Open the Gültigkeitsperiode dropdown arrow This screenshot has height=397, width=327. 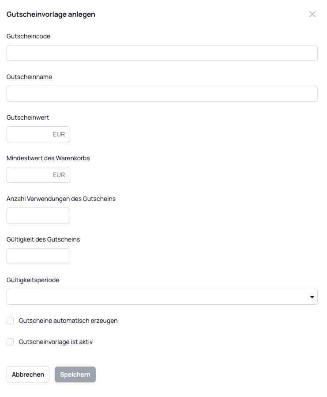pyautogui.click(x=313, y=296)
